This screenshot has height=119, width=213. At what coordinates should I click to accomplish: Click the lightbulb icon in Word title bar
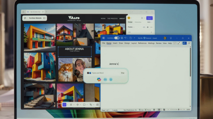(171, 38)
